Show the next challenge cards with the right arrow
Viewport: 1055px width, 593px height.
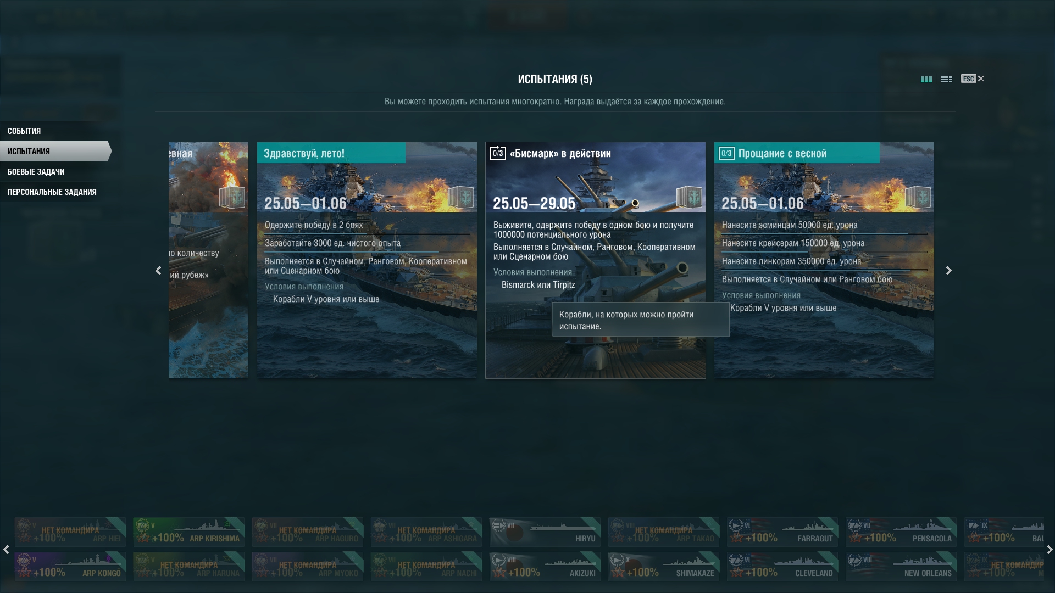coord(948,271)
